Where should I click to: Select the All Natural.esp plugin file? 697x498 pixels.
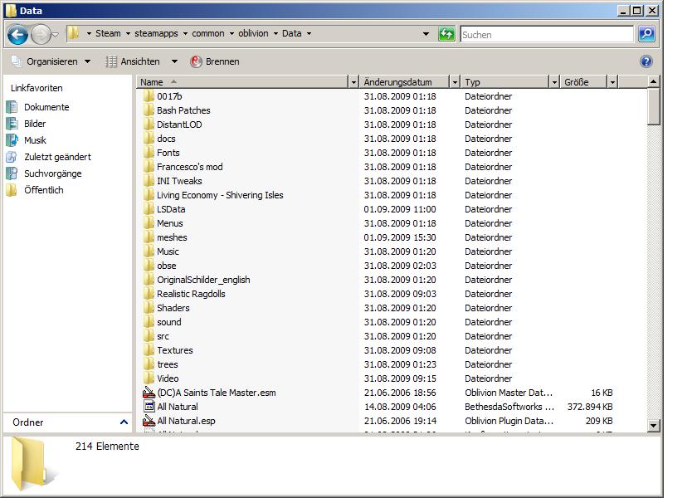(186, 421)
